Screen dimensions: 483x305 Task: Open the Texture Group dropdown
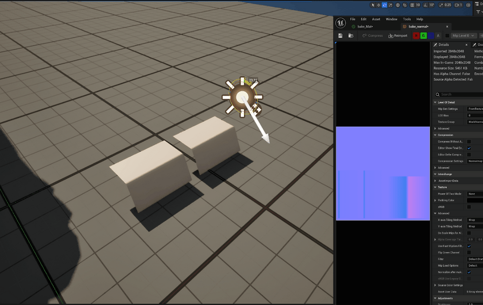coord(475,122)
